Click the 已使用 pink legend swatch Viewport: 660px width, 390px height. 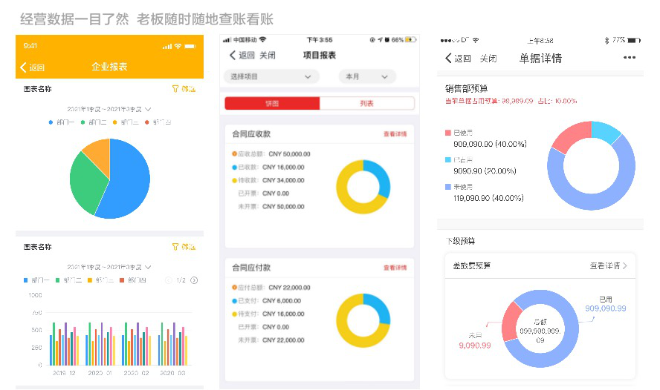(447, 133)
